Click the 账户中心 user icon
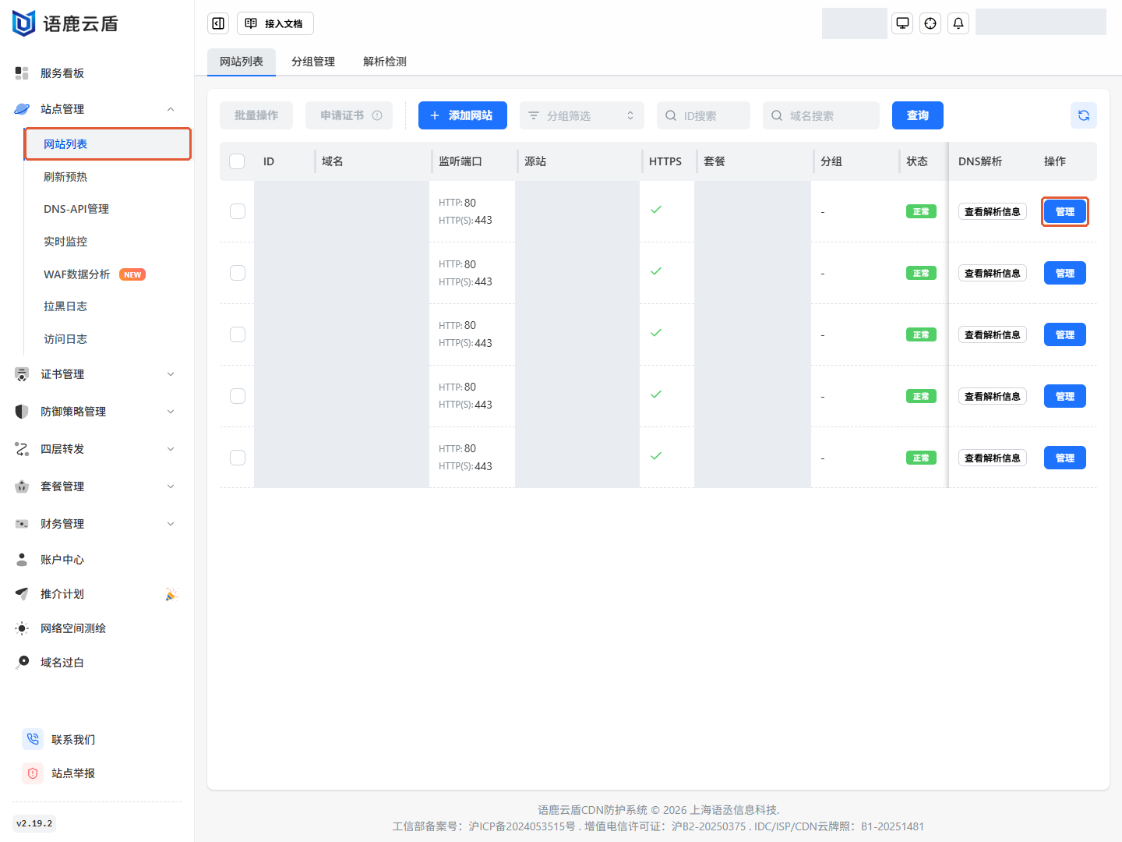Viewport: 1122px width, 842px height. (x=22, y=560)
